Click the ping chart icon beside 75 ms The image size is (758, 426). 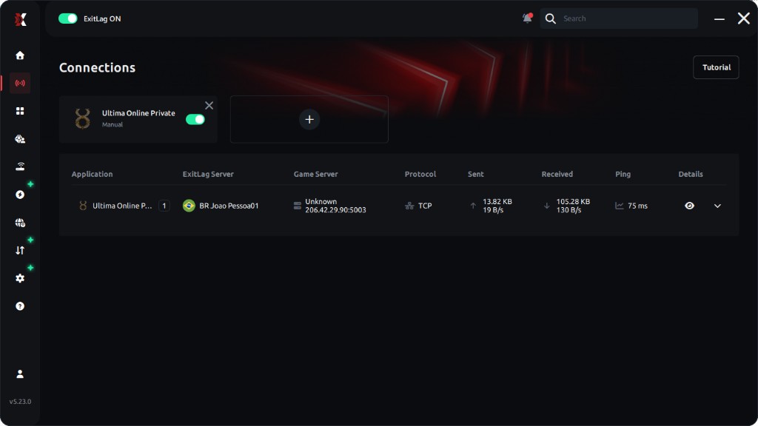[620, 206]
